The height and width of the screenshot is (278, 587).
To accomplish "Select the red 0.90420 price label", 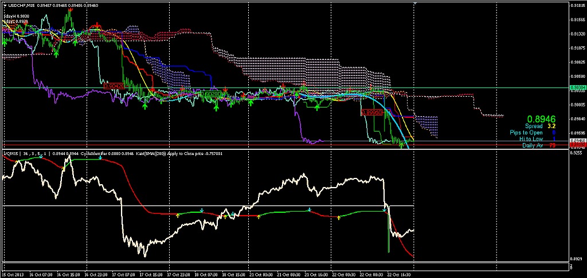I will pyautogui.click(x=114, y=85).
